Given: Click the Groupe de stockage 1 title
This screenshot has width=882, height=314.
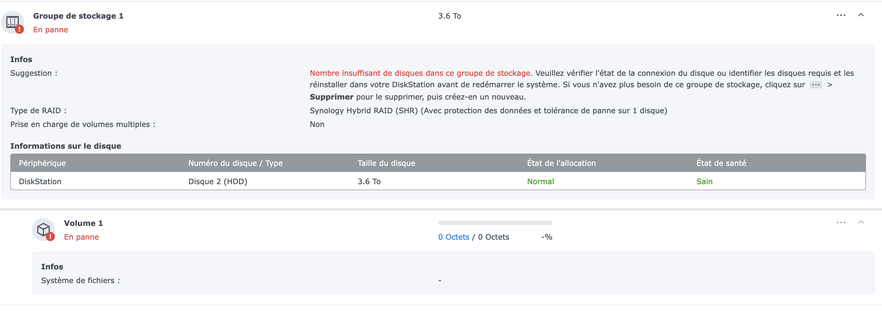Looking at the screenshot, I should [78, 16].
